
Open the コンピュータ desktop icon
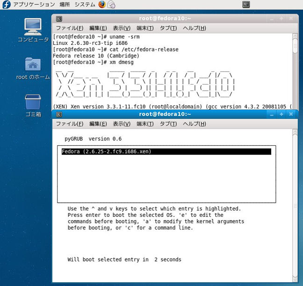(x=33, y=30)
